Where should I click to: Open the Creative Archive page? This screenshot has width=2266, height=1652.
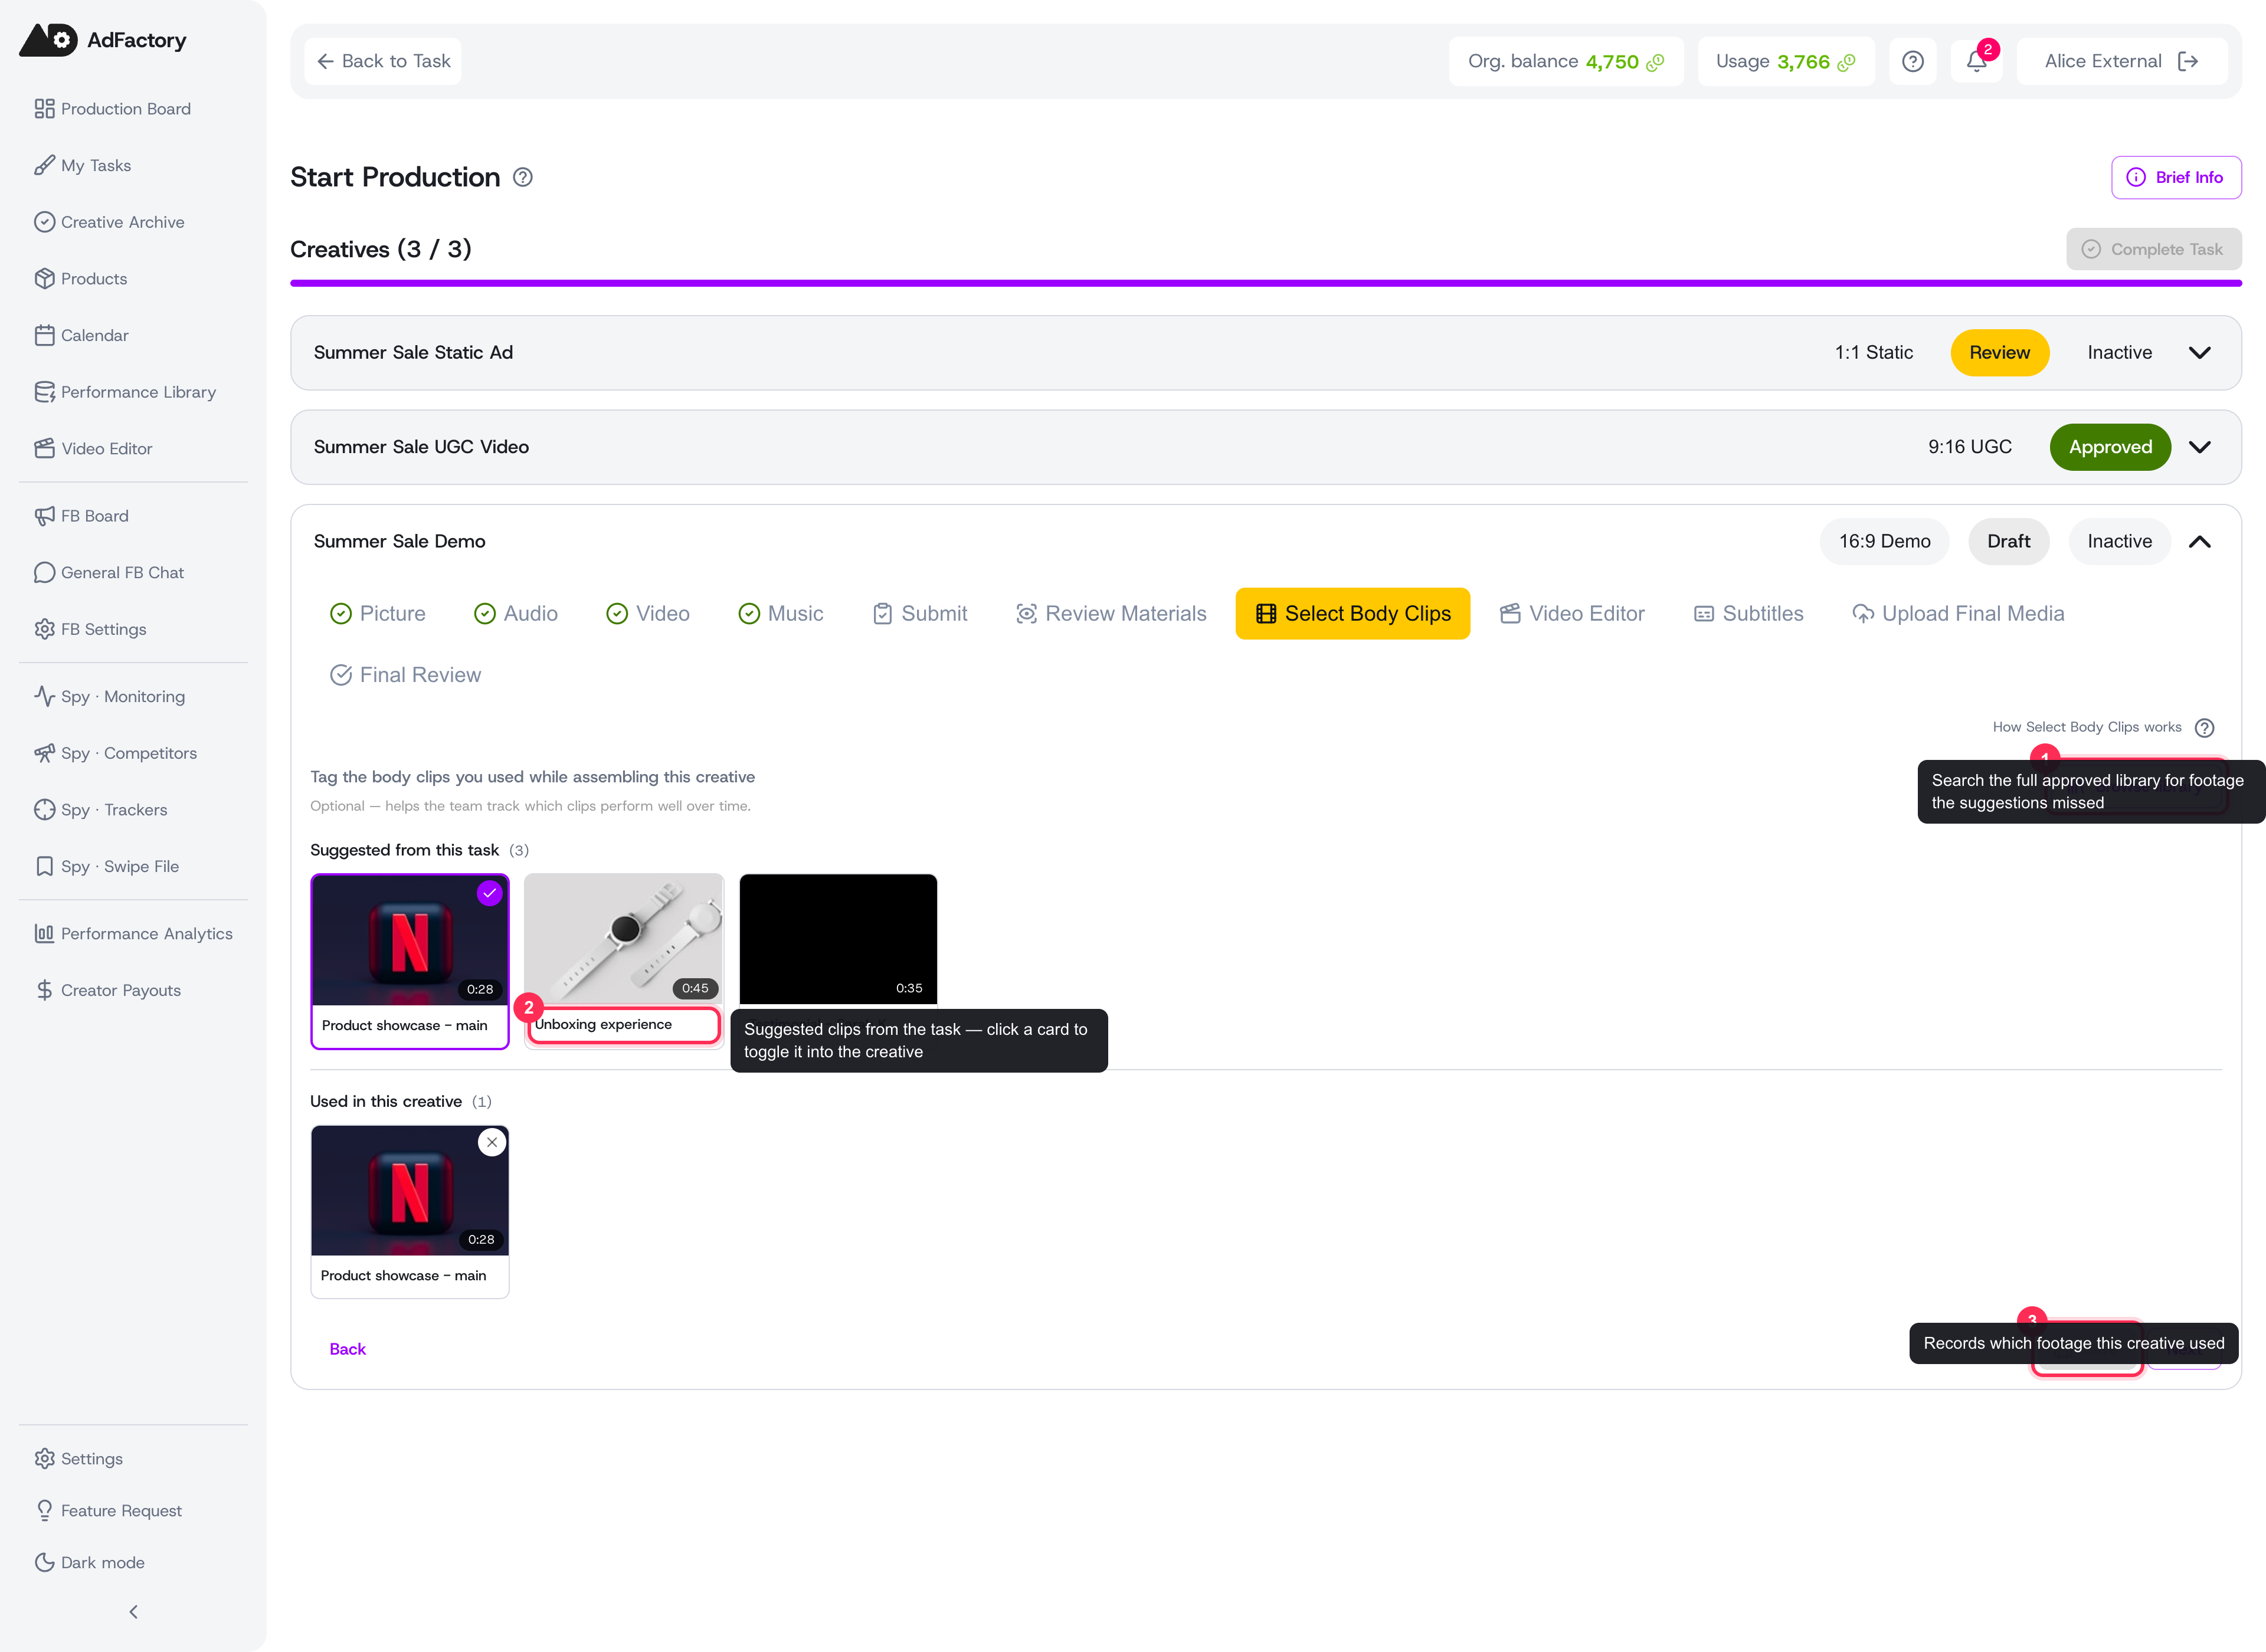(x=109, y=222)
